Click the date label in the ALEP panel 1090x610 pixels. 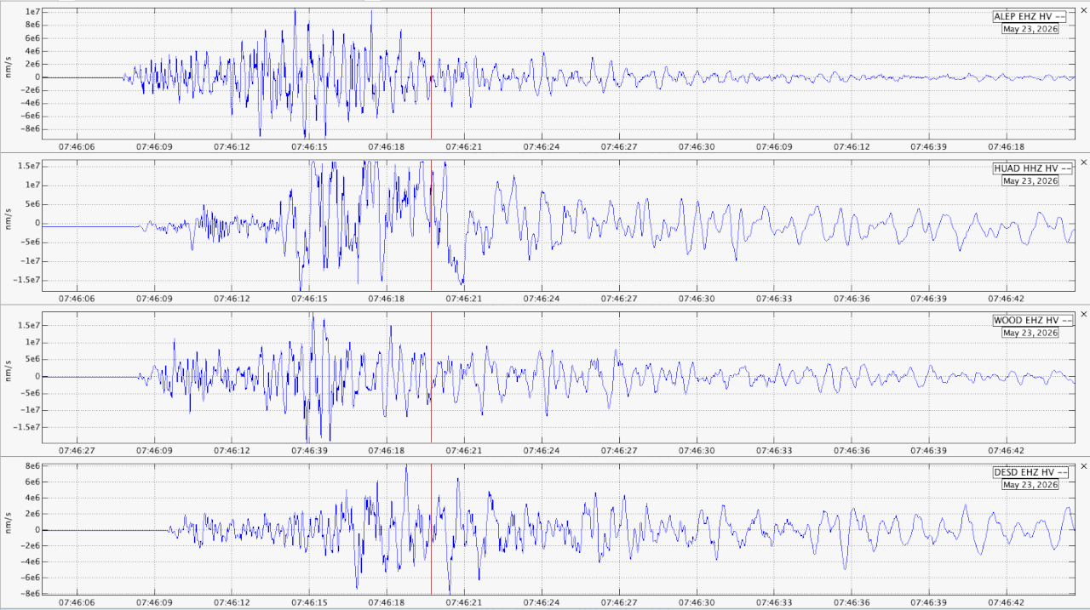(x=1030, y=29)
